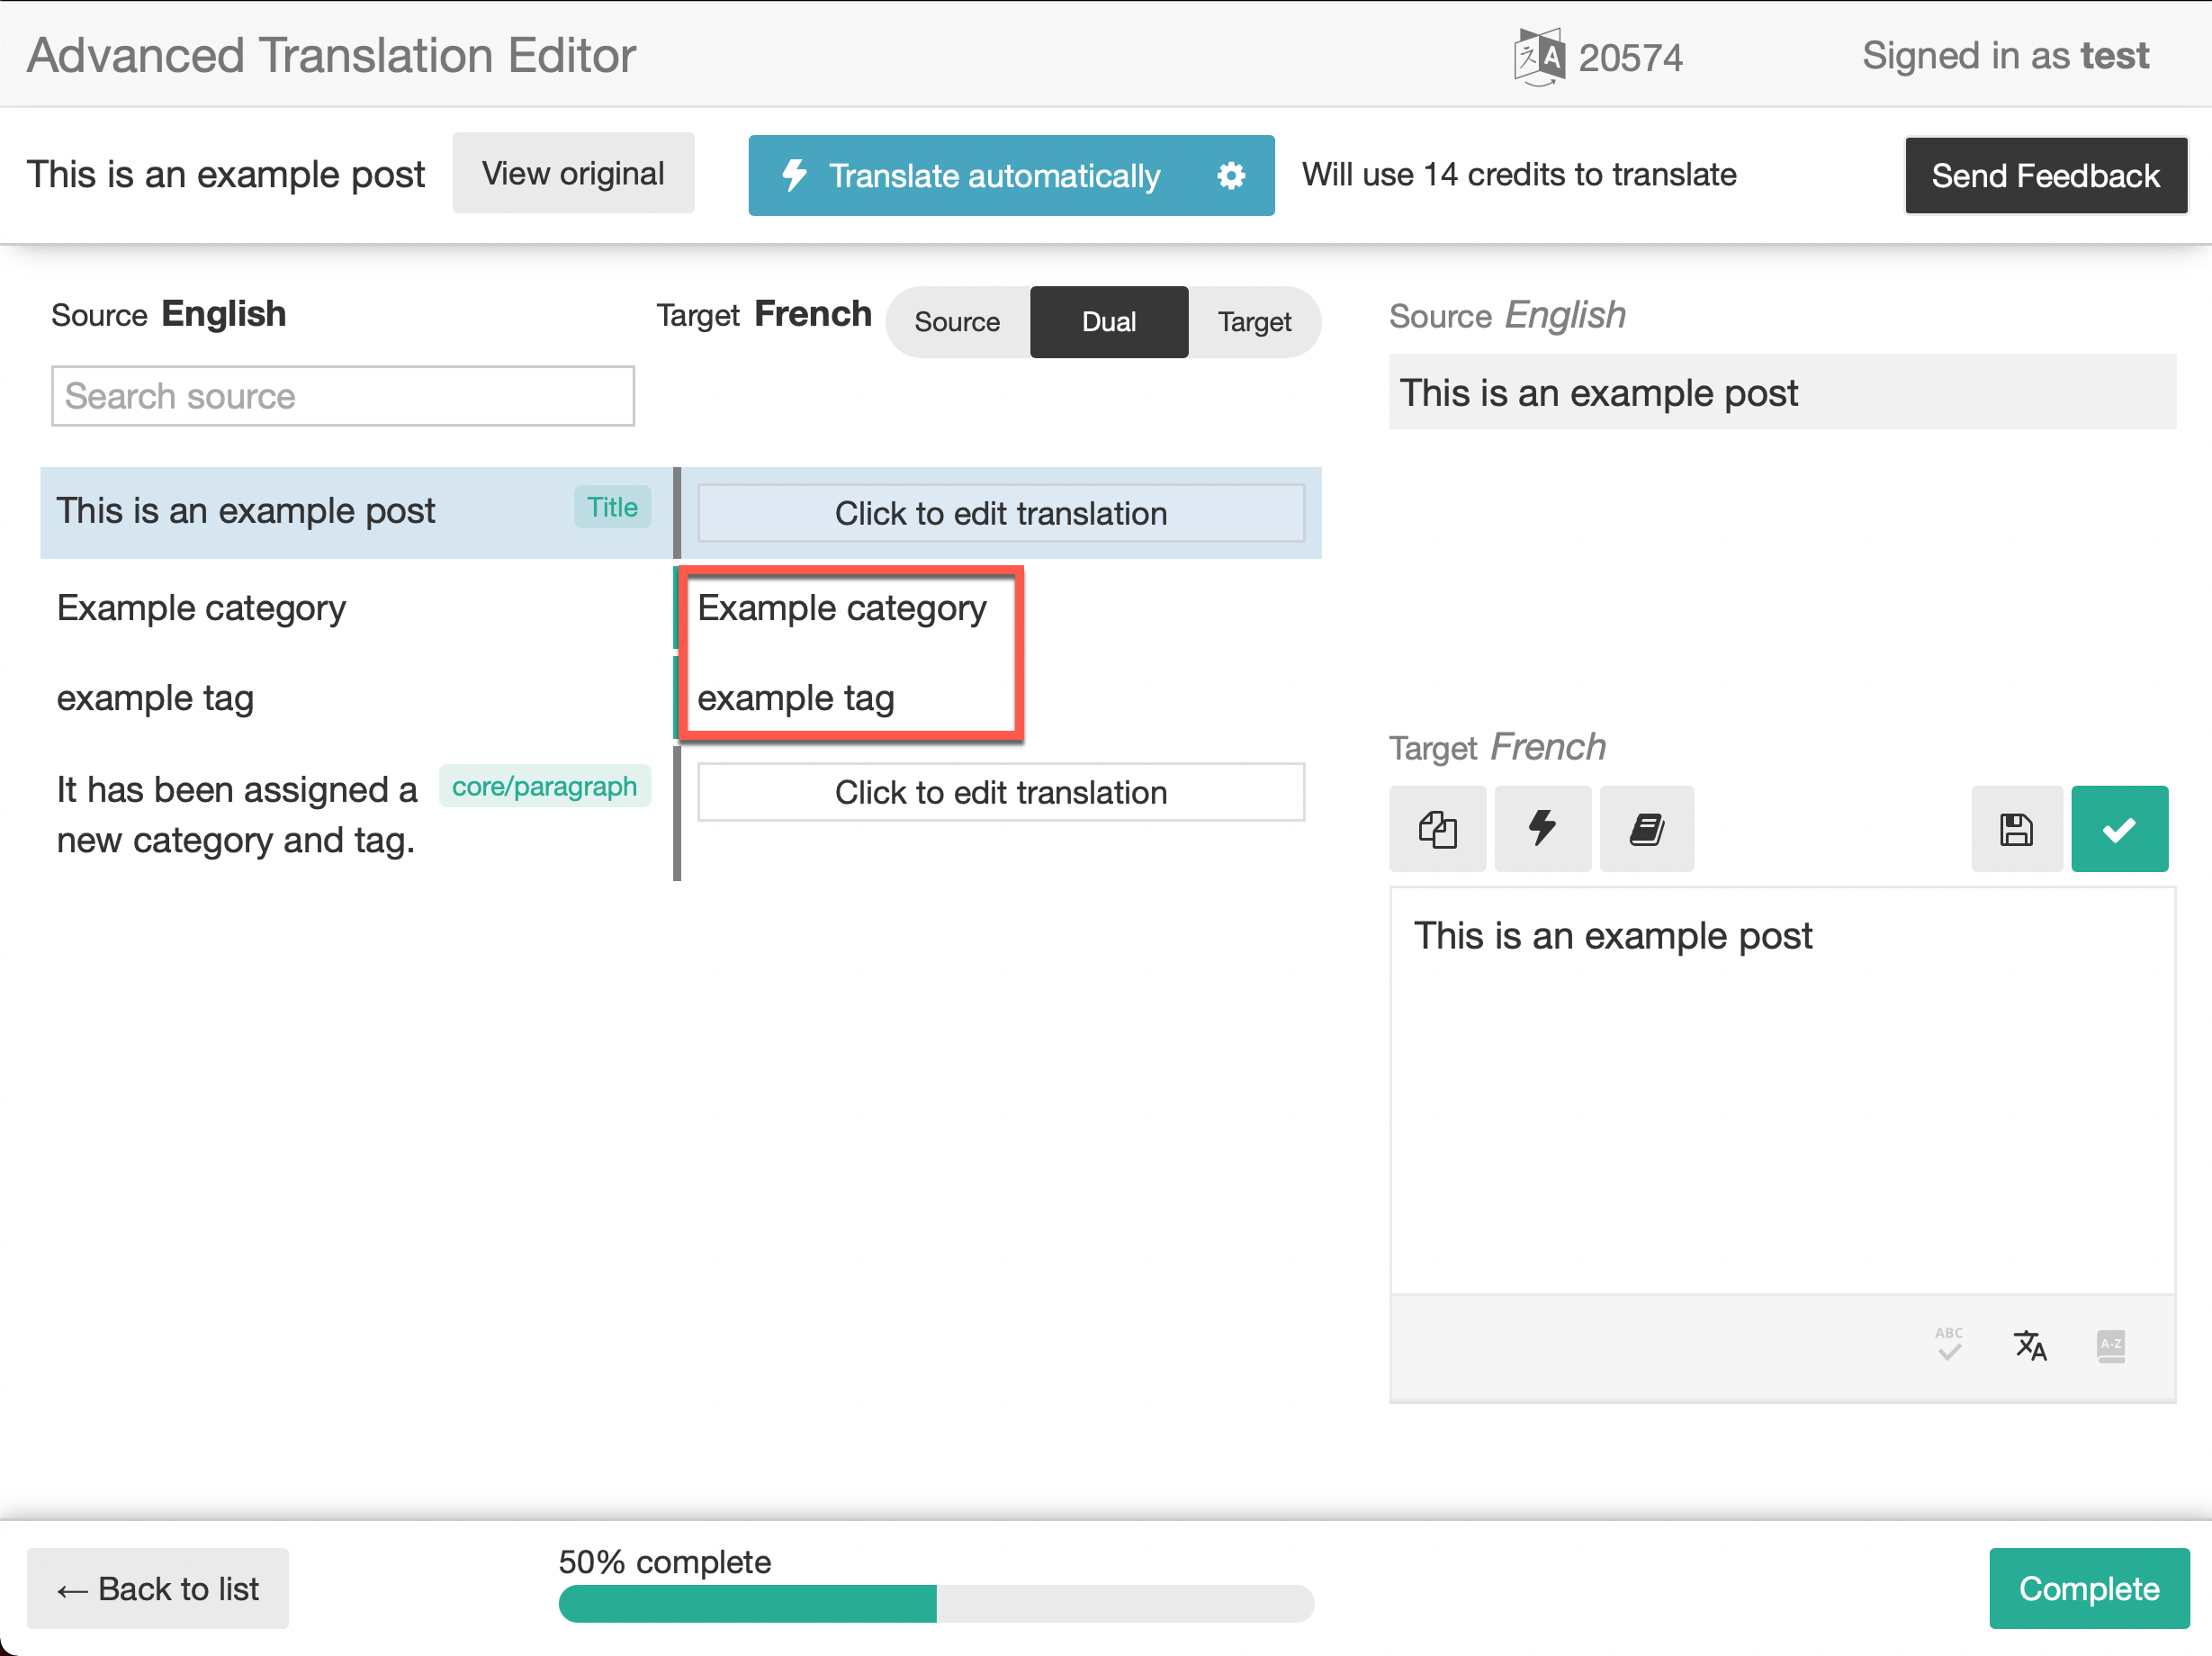Switch view to Source only
2212x1656 pixels.
click(x=957, y=322)
